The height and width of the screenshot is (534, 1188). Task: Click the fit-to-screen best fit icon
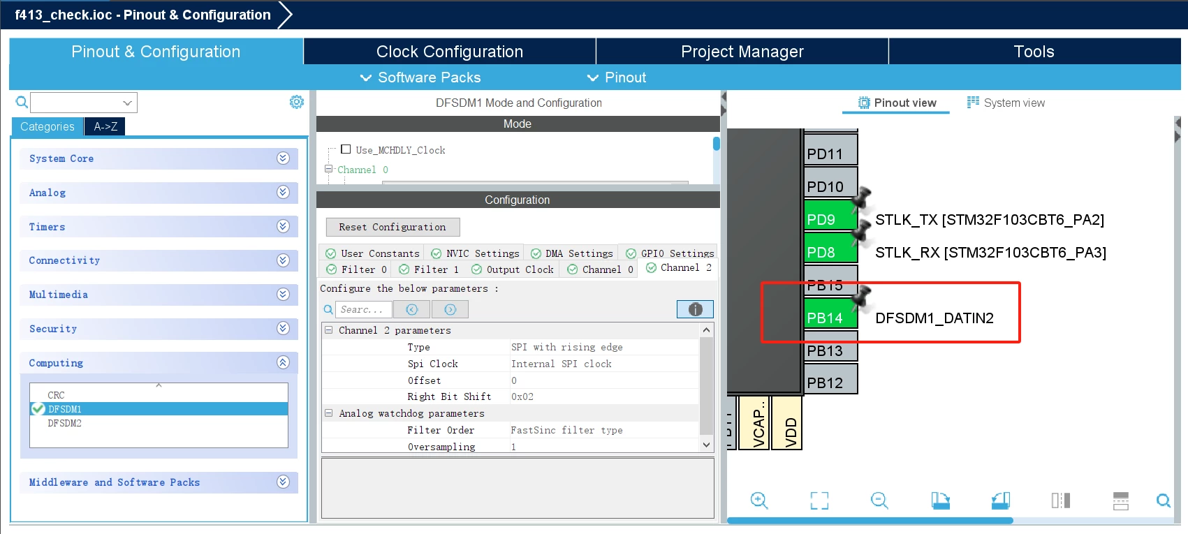tap(819, 500)
